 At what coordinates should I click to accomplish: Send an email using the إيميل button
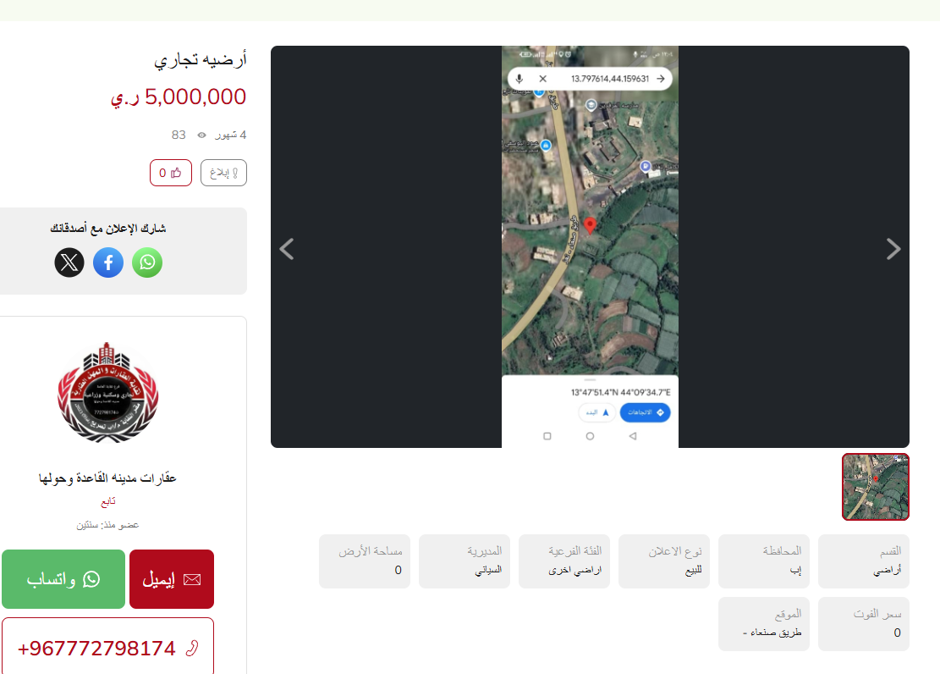point(172,579)
